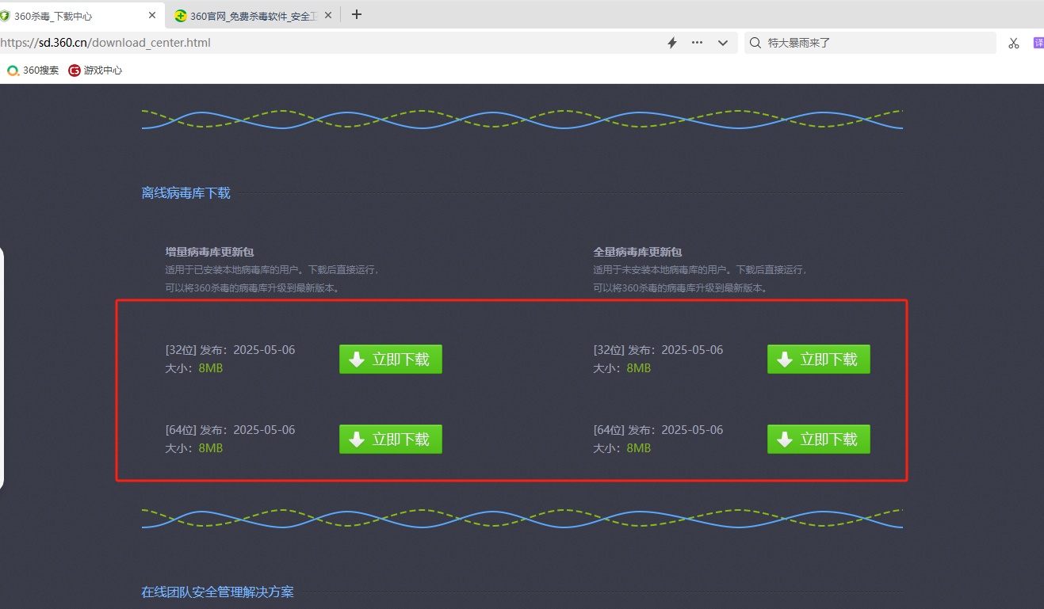Viewport: 1044px width, 609px height.
Task: Close the 360官网 tab
Action: (x=328, y=15)
